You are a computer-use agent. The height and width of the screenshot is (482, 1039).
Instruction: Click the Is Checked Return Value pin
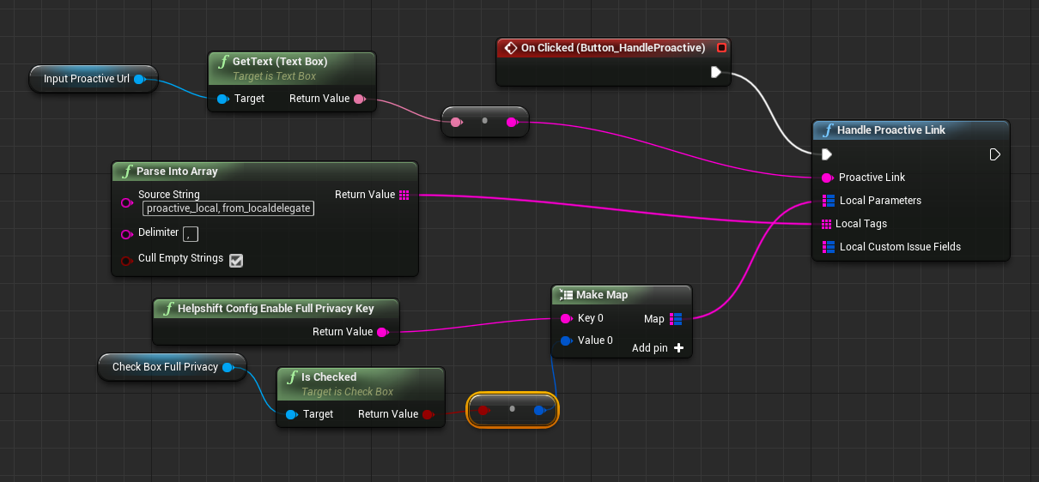(428, 414)
